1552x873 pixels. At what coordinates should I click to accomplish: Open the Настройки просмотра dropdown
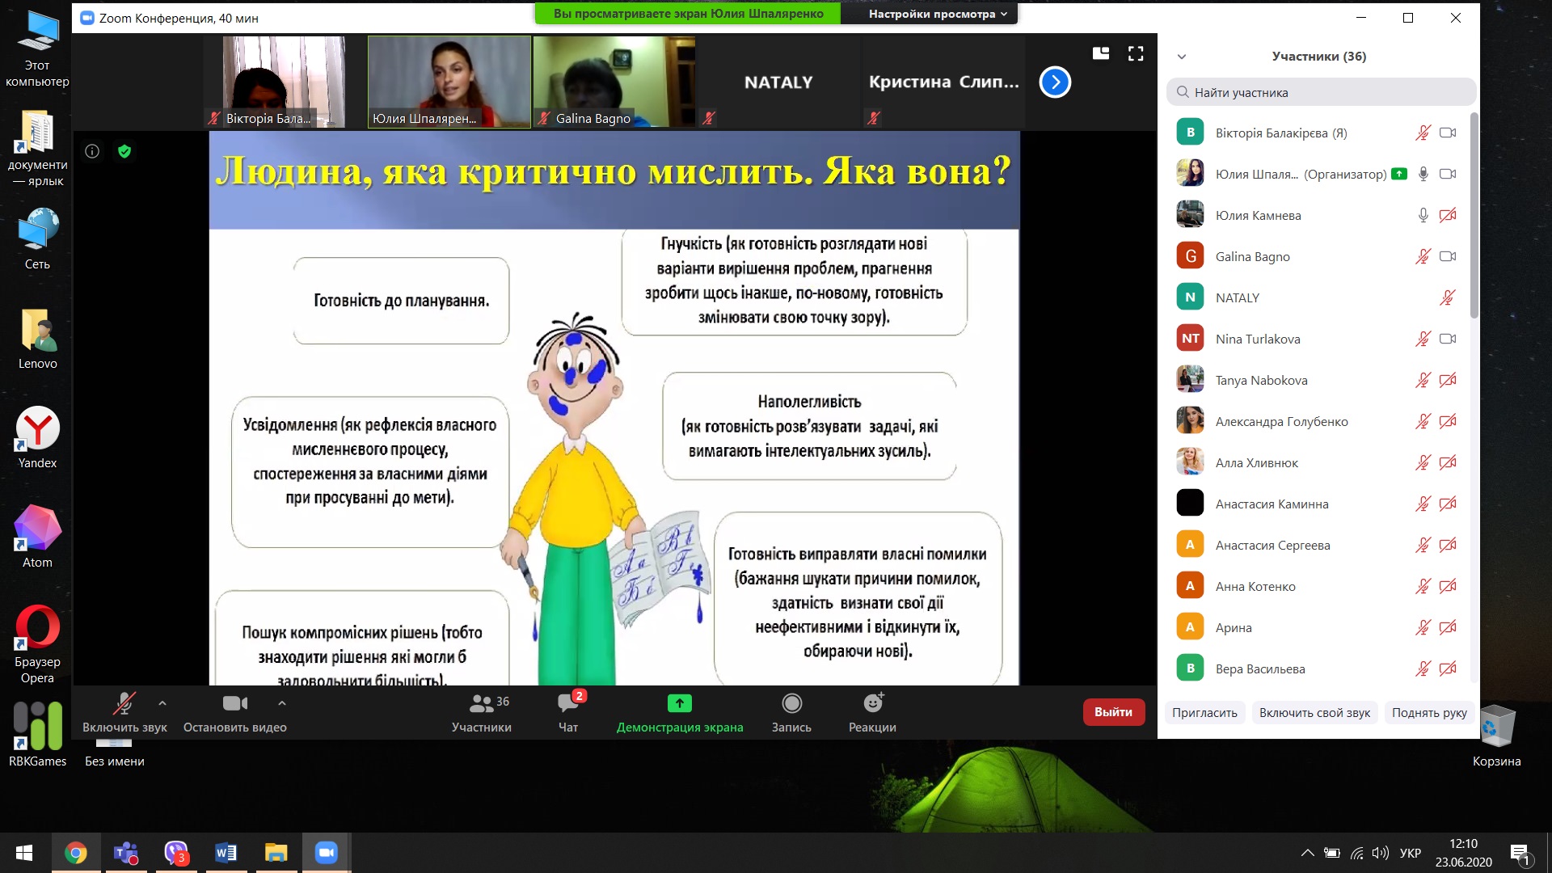coord(938,14)
